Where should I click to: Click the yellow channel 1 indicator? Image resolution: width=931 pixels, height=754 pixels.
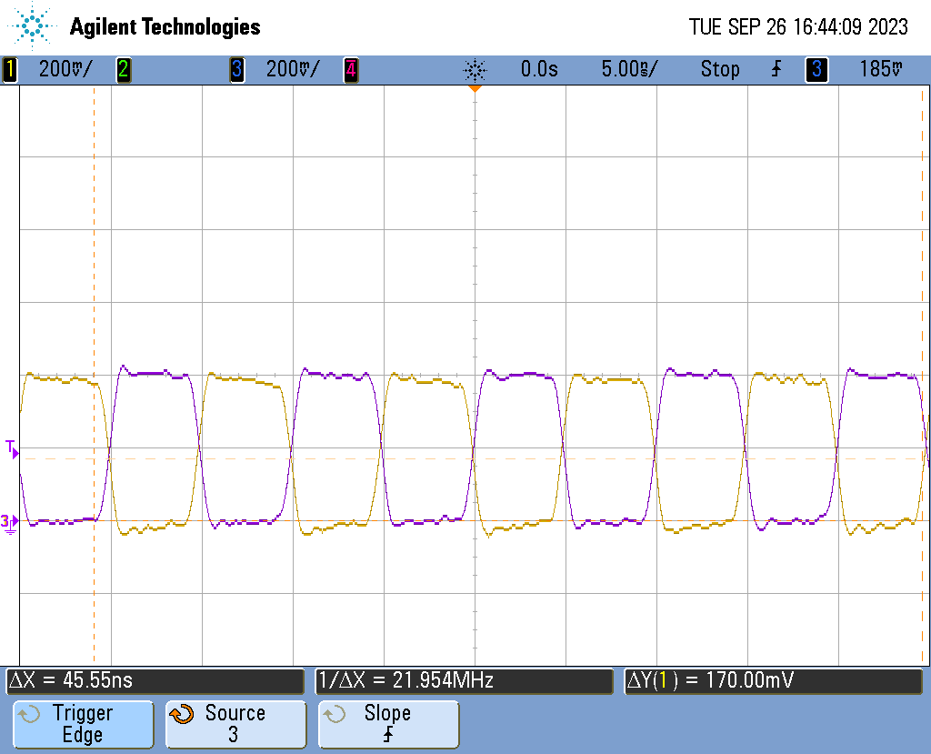tap(9, 69)
